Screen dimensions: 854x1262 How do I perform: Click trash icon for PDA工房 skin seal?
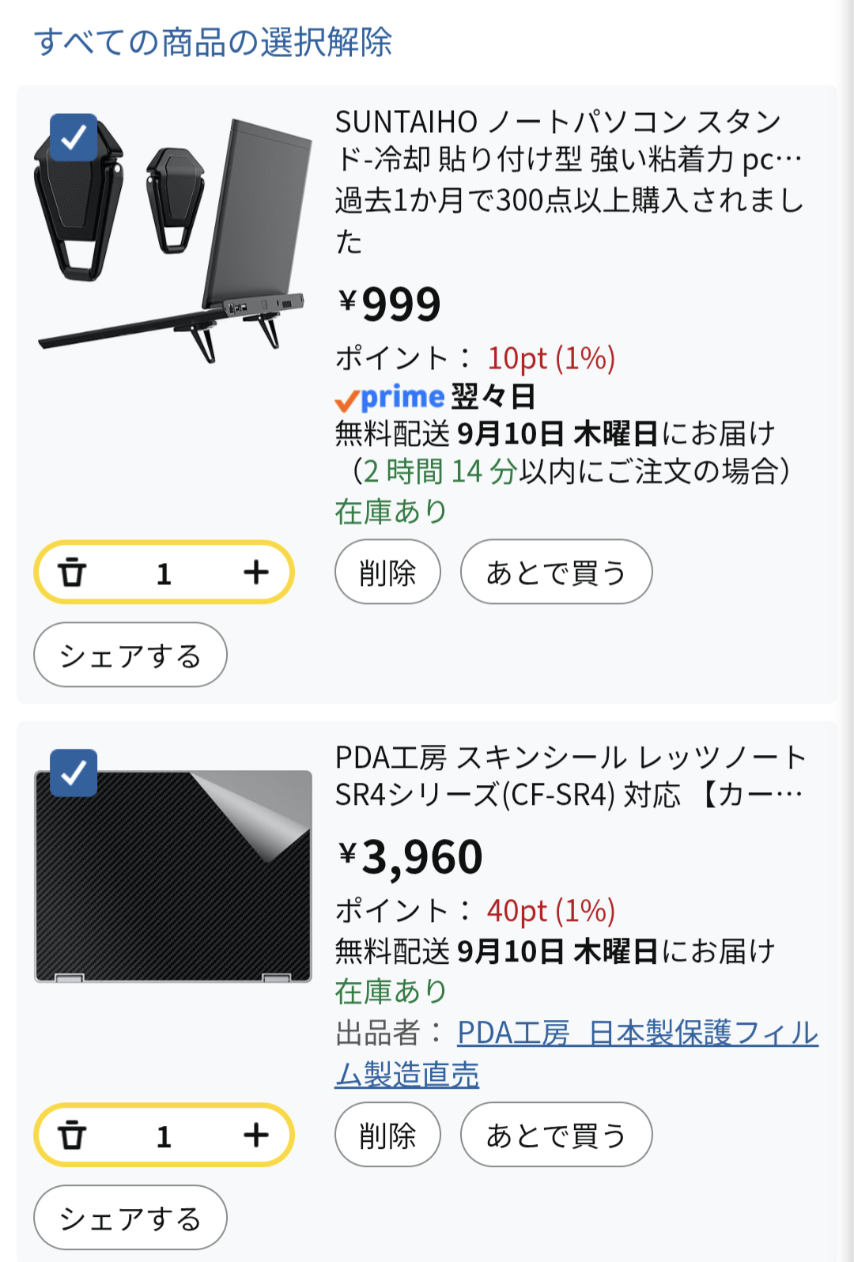(x=72, y=1135)
